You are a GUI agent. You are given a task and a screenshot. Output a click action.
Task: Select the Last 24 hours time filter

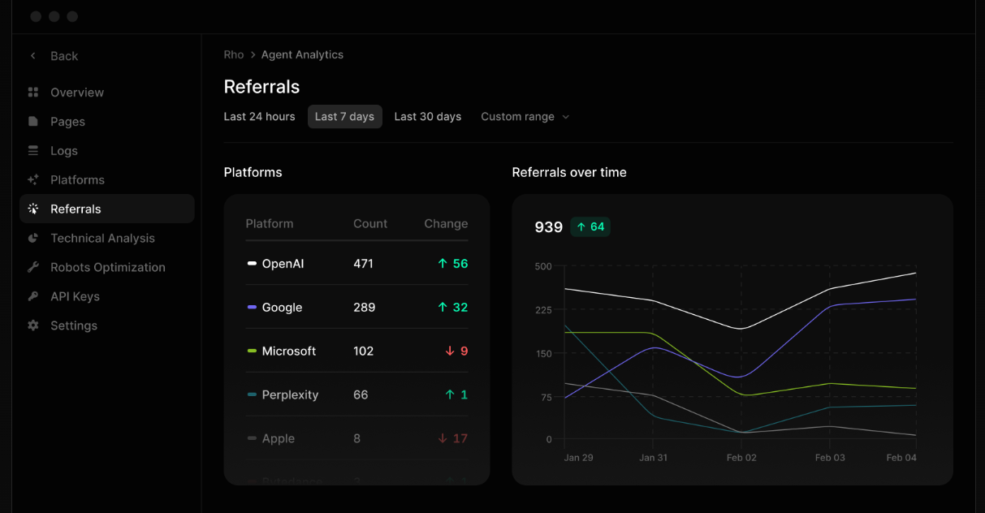pos(259,116)
